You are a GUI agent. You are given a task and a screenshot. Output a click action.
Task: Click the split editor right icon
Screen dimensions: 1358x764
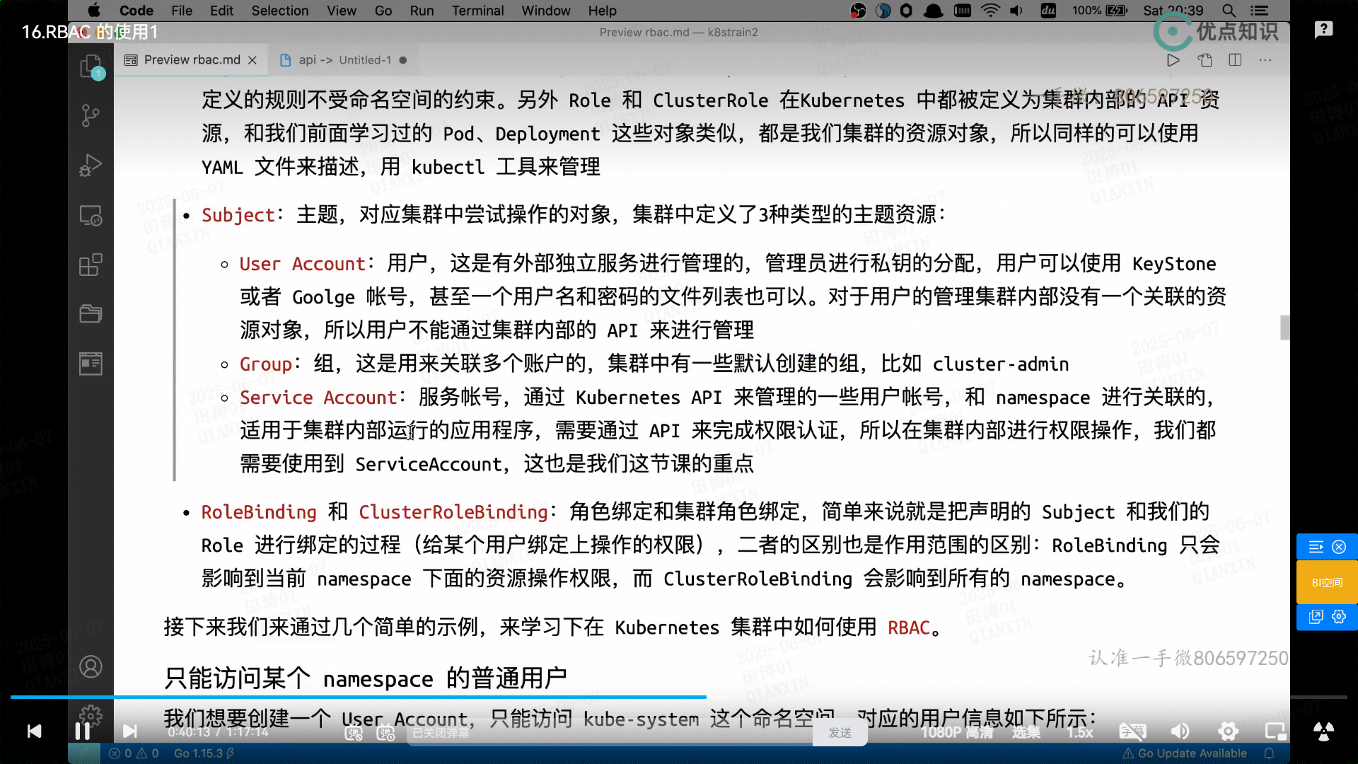tap(1235, 60)
